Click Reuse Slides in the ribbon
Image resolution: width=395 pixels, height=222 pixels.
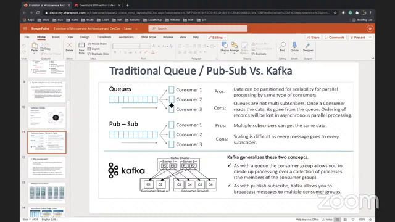click(98, 44)
